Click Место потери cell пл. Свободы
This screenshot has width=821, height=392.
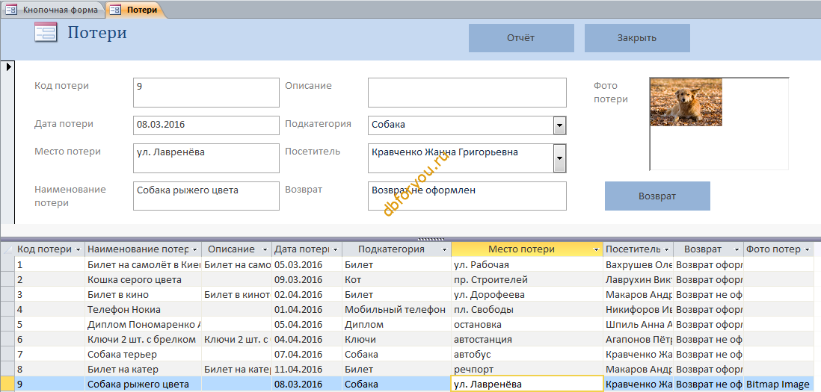coord(526,309)
